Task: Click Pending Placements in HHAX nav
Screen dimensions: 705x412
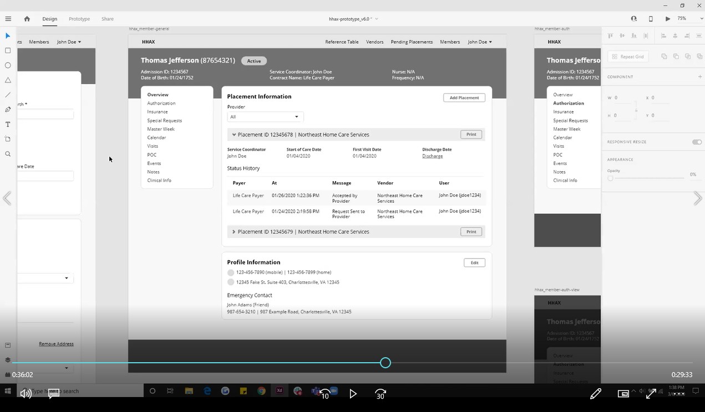Action: coord(412,42)
